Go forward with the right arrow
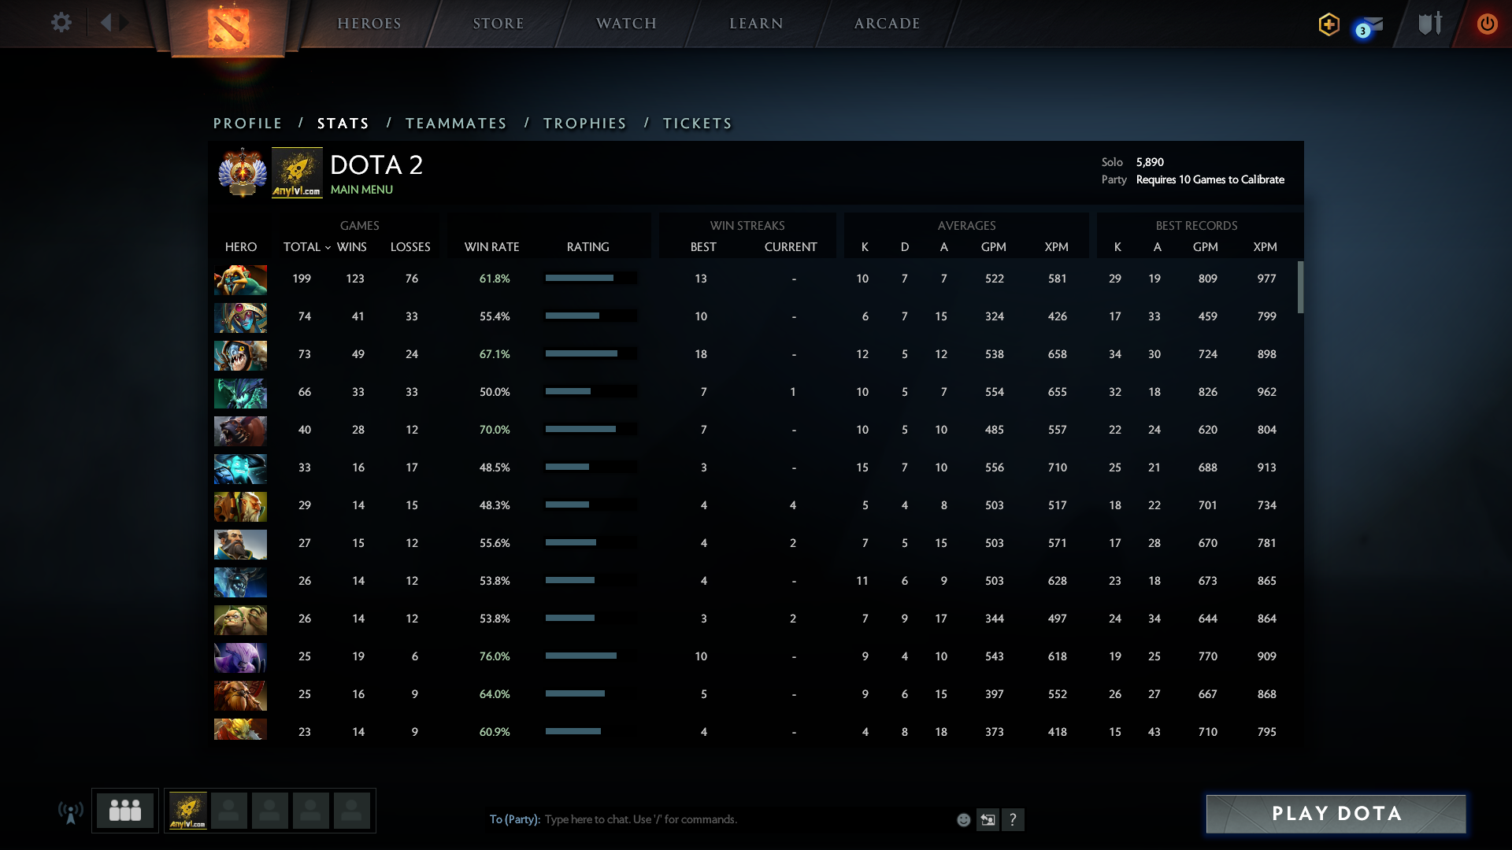Image resolution: width=1512 pixels, height=850 pixels. coord(124,23)
